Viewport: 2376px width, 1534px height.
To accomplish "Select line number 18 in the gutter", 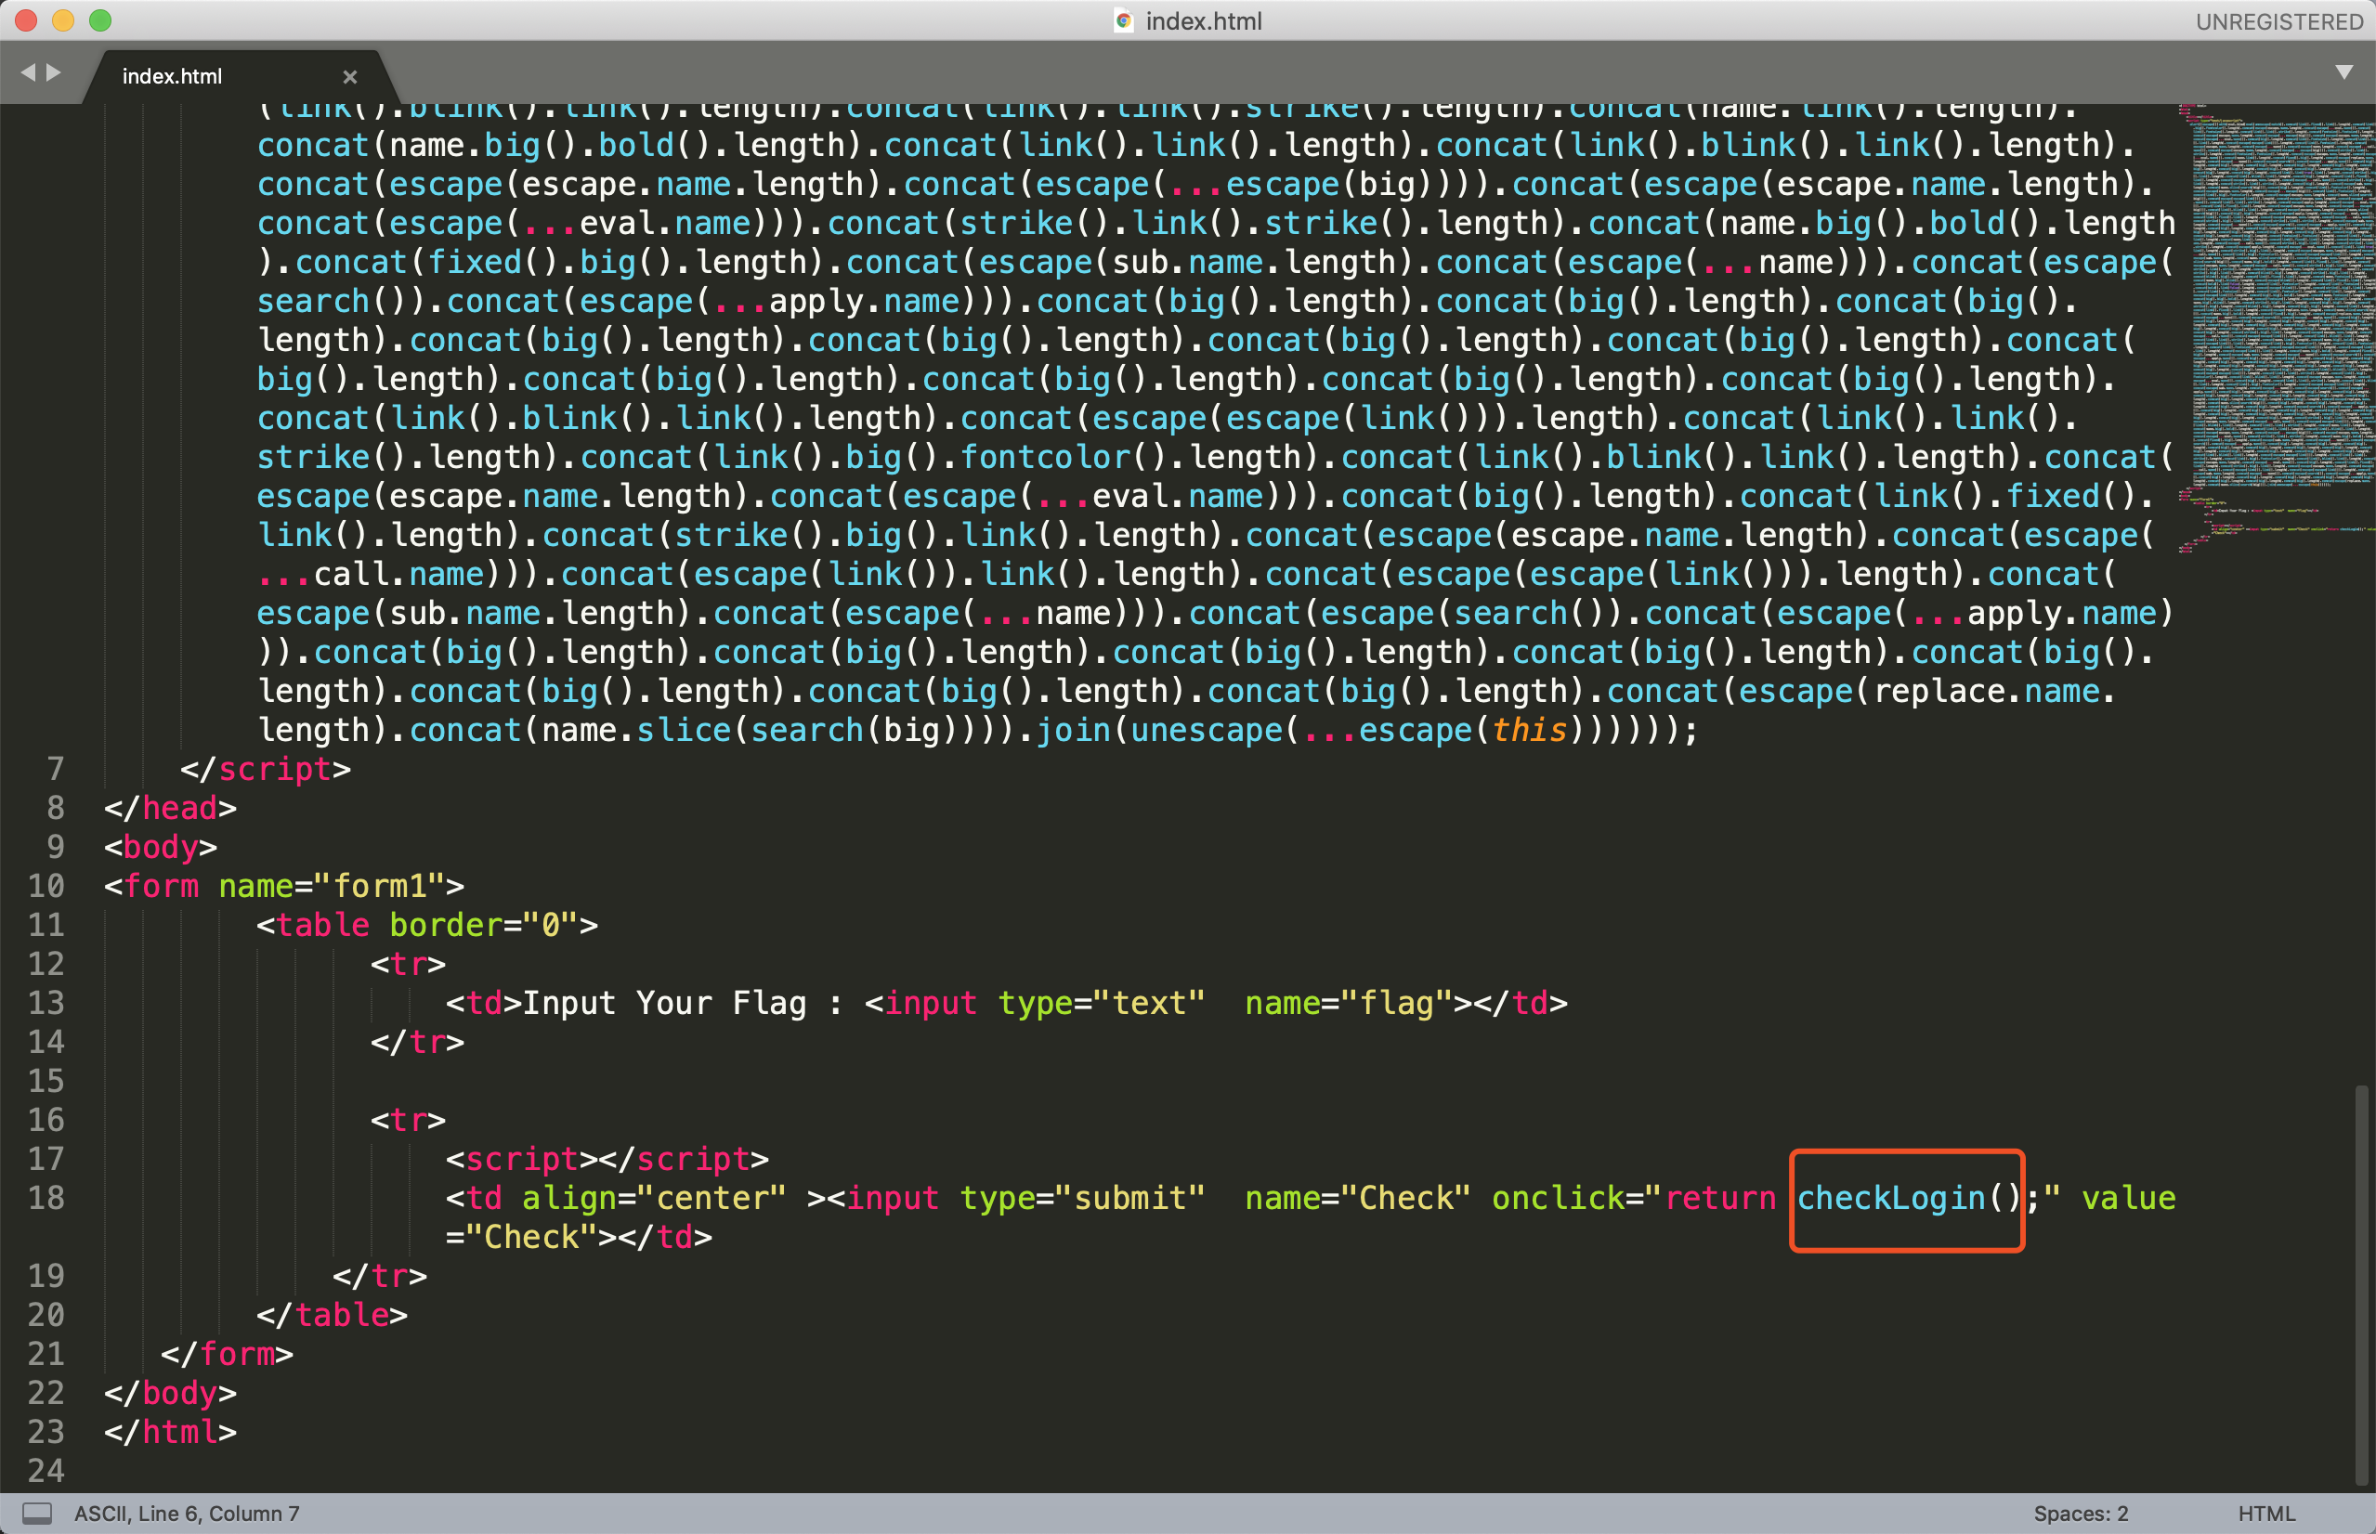I will (x=45, y=1198).
